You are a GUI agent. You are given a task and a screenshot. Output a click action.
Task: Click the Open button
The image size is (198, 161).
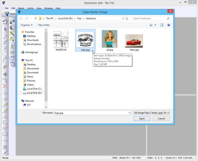(x=142, y=119)
